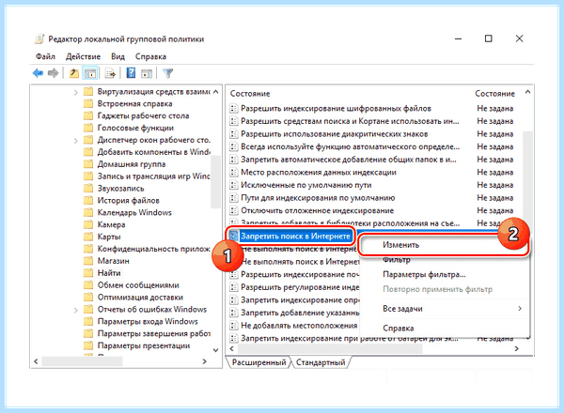Image resolution: width=564 pixels, height=413 pixels.
Task: Select Календарь Windows folder in tree
Action: click(x=134, y=213)
